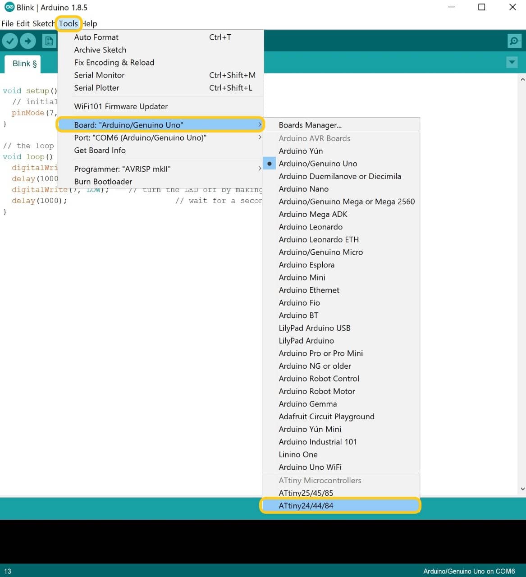Screen dimensions: 526x577
Task: Select ATtiny24/44/84 board
Action: point(341,505)
